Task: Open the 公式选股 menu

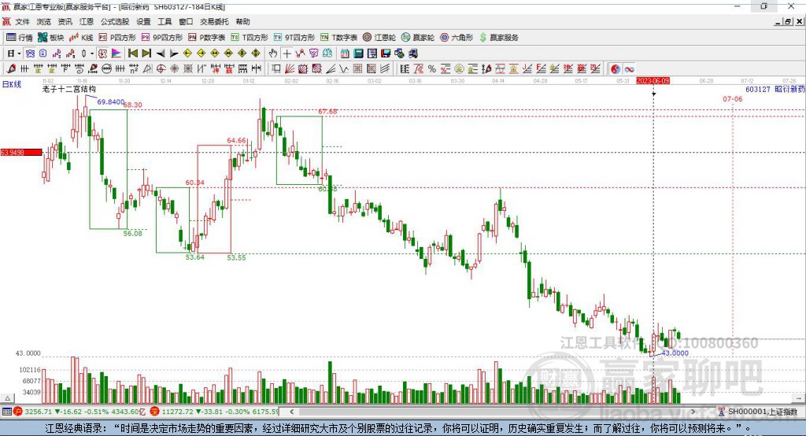Action: click(115, 21)
